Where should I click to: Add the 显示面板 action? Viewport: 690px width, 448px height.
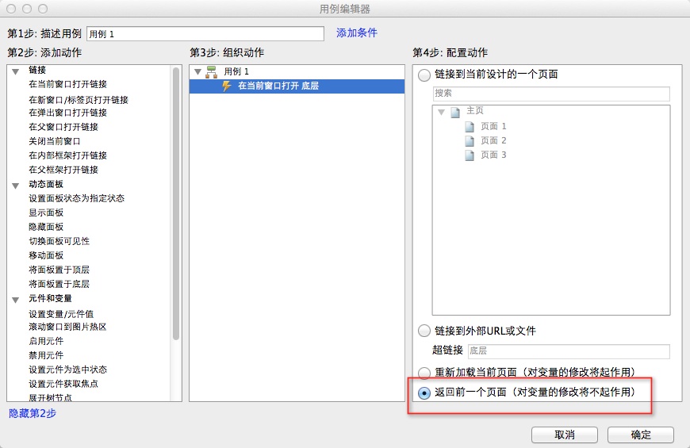tap(46, 213)
